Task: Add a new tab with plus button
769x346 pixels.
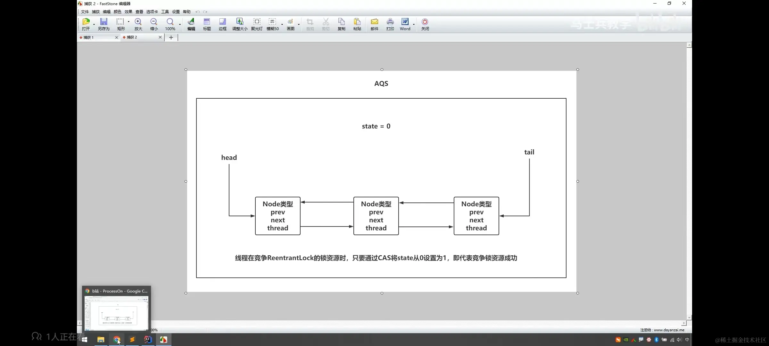Action: [x=171, y=37]
